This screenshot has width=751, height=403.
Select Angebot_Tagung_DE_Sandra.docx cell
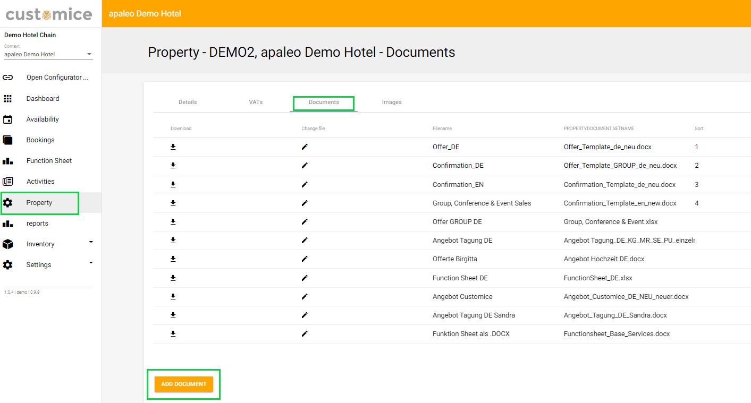[x=615, y=315]
